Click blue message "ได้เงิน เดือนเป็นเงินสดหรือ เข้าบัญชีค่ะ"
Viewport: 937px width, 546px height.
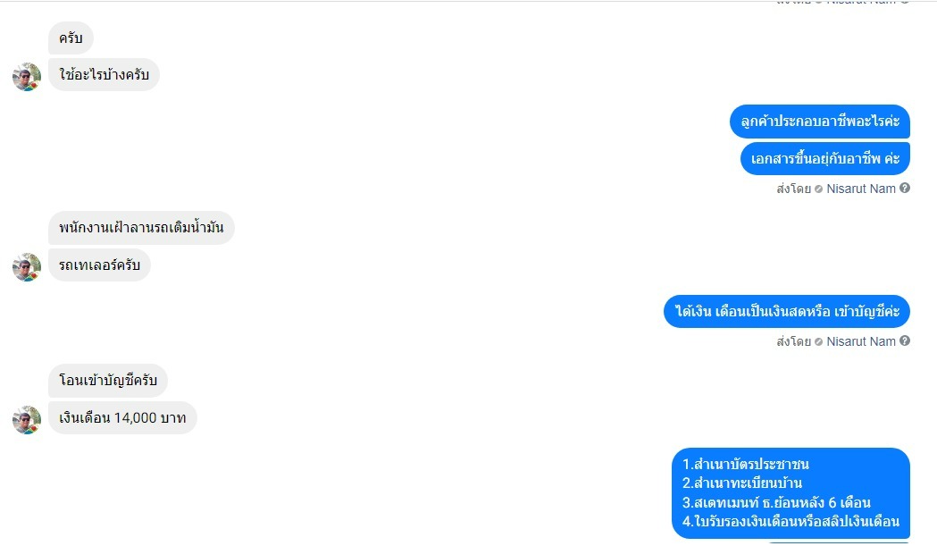click(787, 312)
